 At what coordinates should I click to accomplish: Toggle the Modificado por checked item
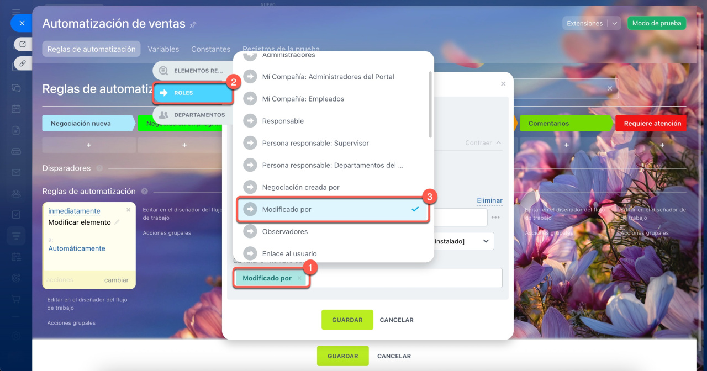coord(333,209)
